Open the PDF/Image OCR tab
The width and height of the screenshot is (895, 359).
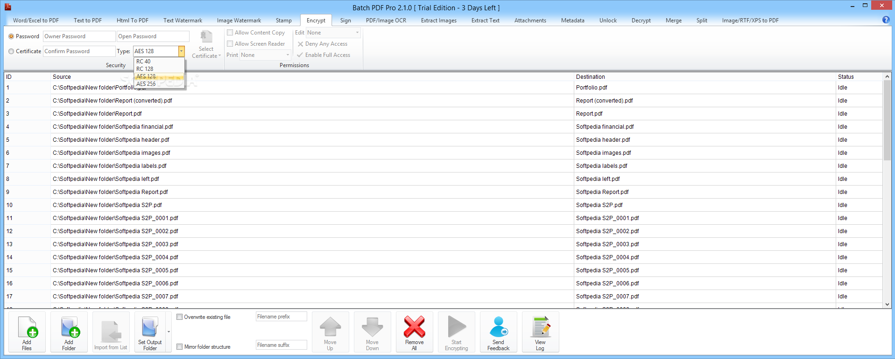coord(386,21)
